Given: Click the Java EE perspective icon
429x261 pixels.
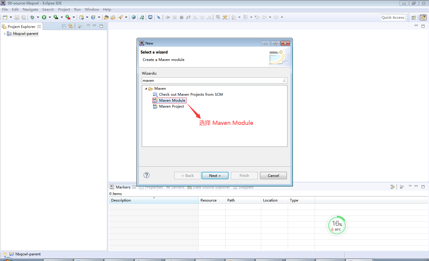Looking at the screenshot, I should point(423,18).
